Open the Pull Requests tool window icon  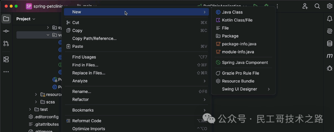(6, 43)
